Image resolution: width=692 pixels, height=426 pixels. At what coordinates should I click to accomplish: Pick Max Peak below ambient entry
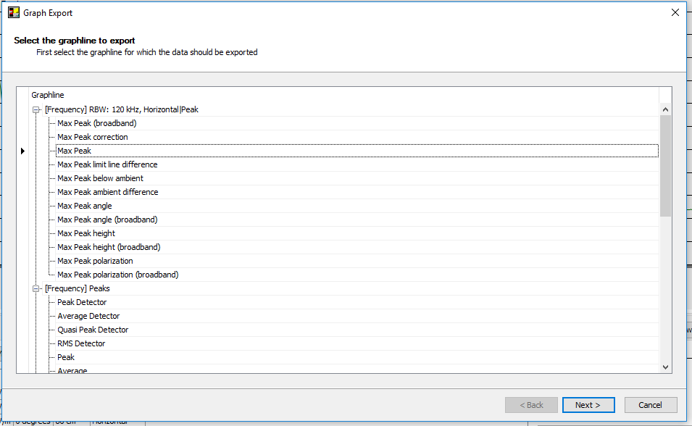tap(100, 178)
